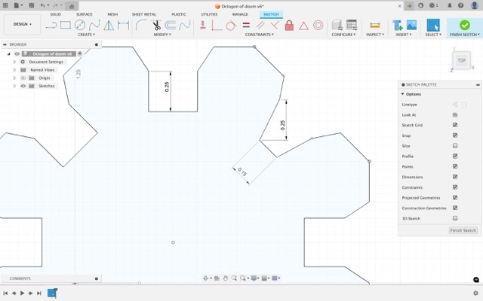This screenshot has height=301, width=483.
Task: Select the Trim scissors tool
Action: 156,25
